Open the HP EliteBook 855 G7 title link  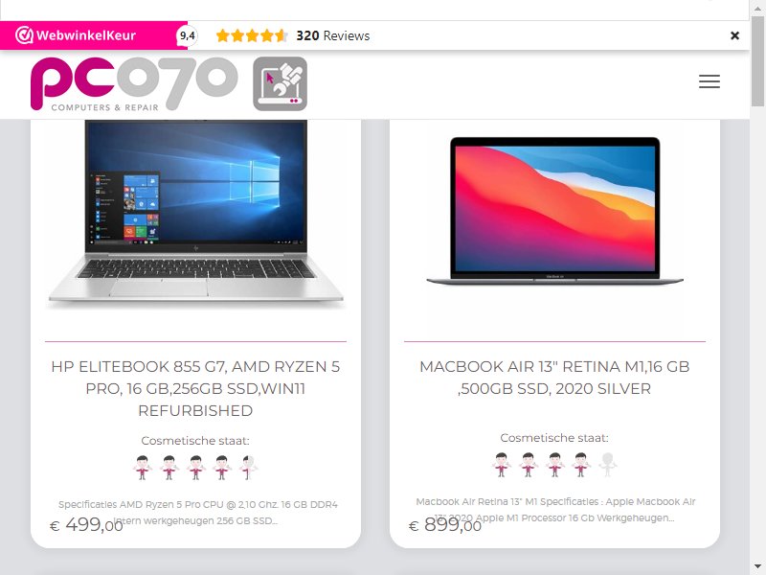pyautogui.click(x=195, y=388)
